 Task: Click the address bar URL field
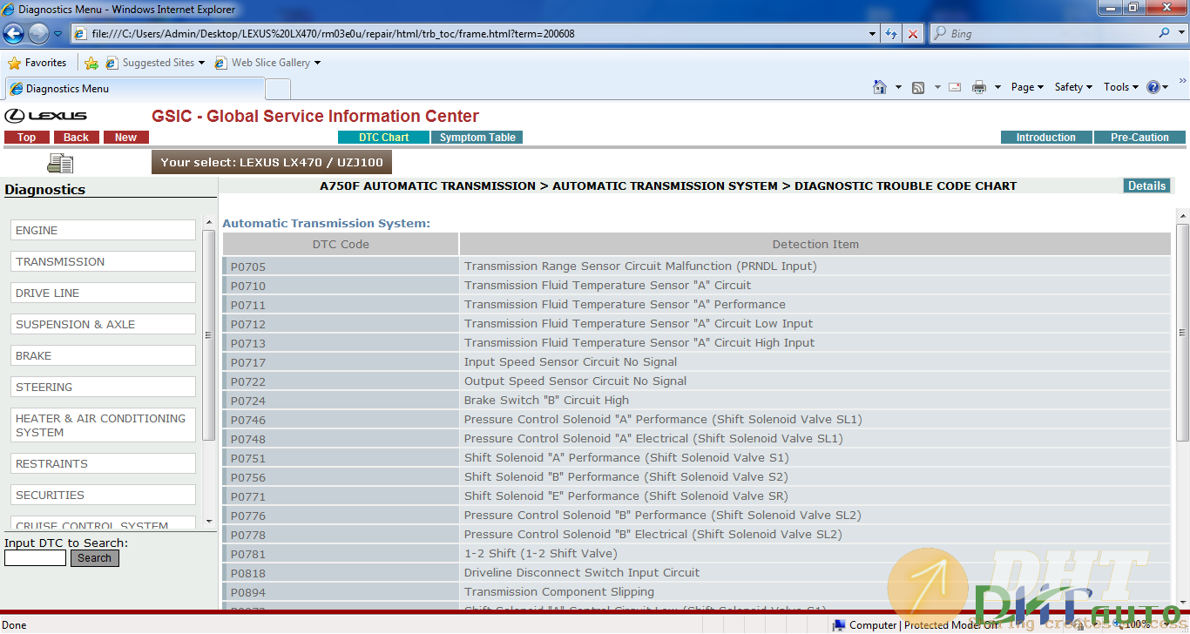[x=470, y=34]
